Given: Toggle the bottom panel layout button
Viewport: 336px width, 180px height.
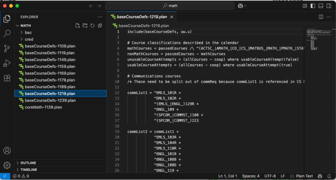Looking at the screenshot, I should 321,6.
